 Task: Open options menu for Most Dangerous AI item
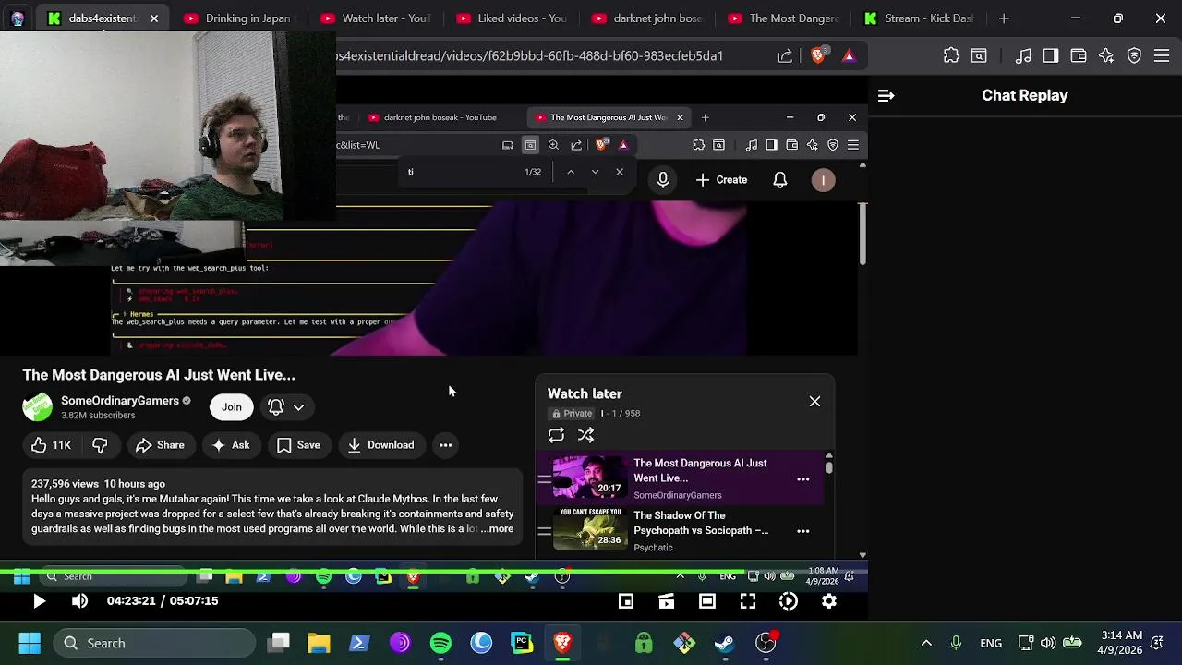pos(802,479)
